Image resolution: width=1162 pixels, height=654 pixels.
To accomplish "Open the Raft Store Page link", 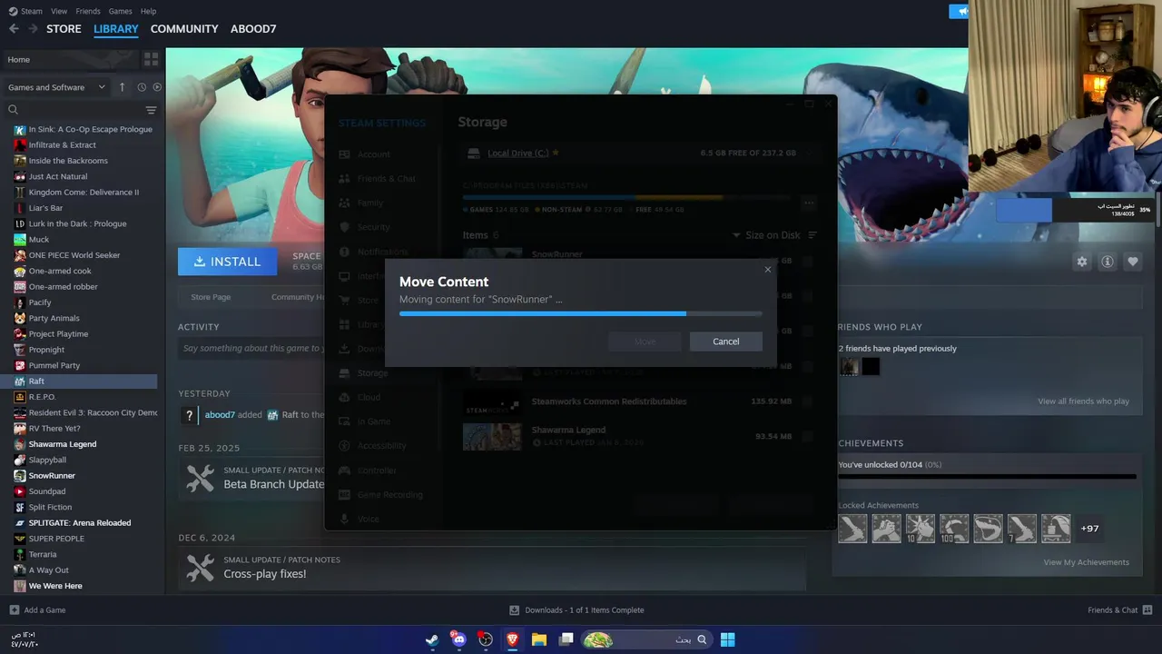I will [x=211, y=297].
